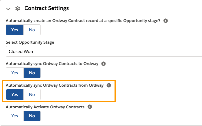Click the Closed Won stage value
Image resolution: width=202 pixels, height=126 pixels.
[21, 51]
